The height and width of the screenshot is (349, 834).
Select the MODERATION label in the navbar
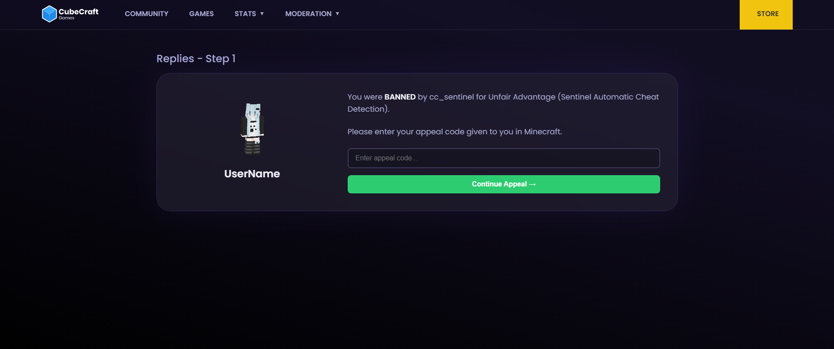click(x=308, y=14)
